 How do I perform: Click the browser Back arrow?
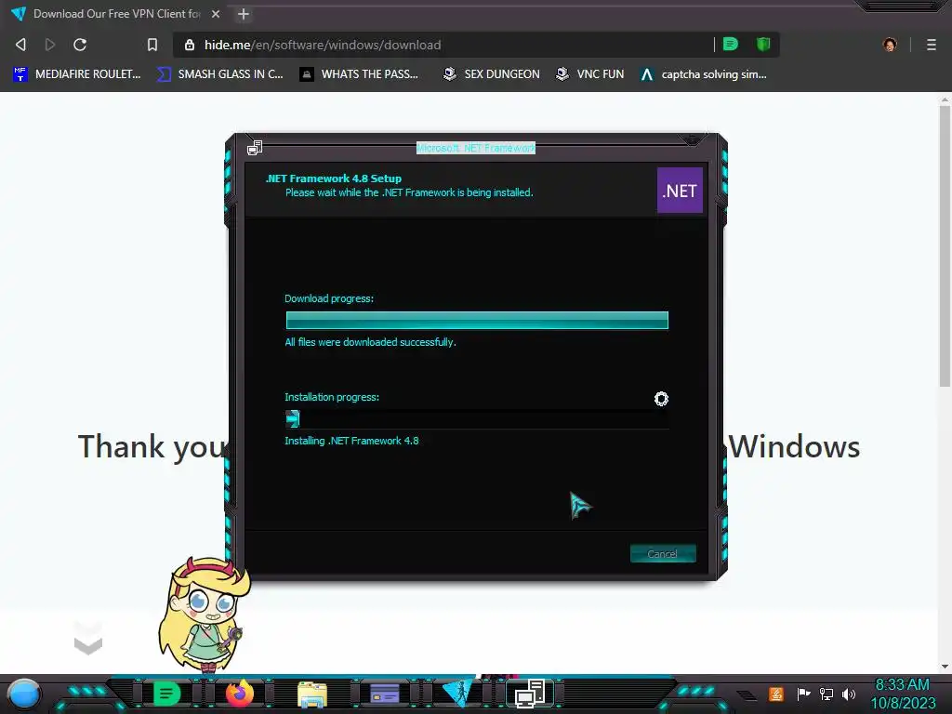coord(20,45)
